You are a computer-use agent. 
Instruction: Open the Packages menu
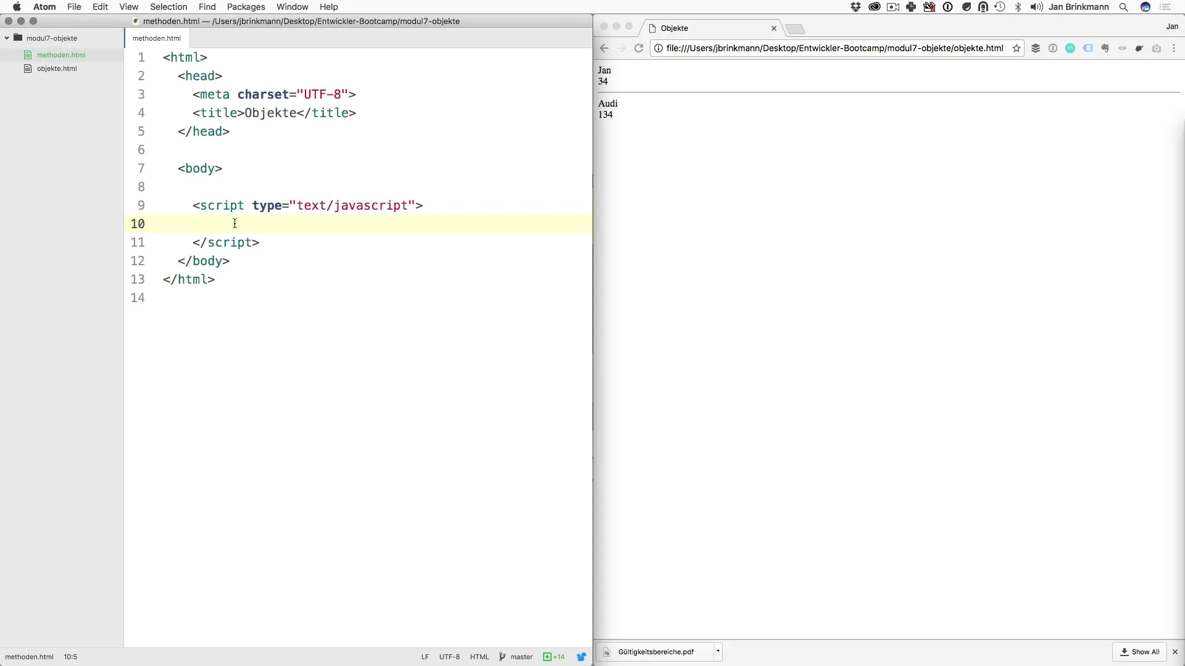(x=246, y=7)
